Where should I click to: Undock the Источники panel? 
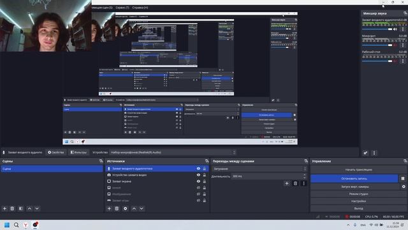(x=207, y=161)
